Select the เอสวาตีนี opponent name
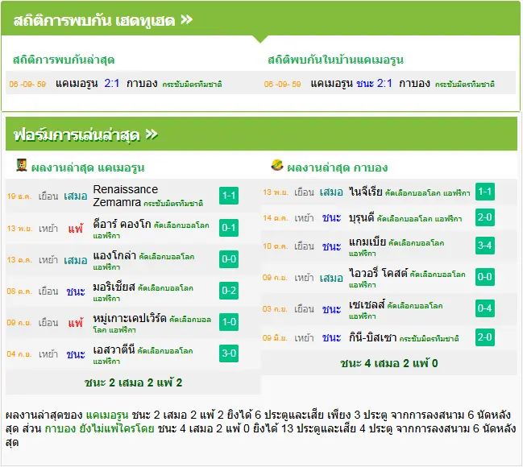523x467 pixels. (x=114, y=349)
